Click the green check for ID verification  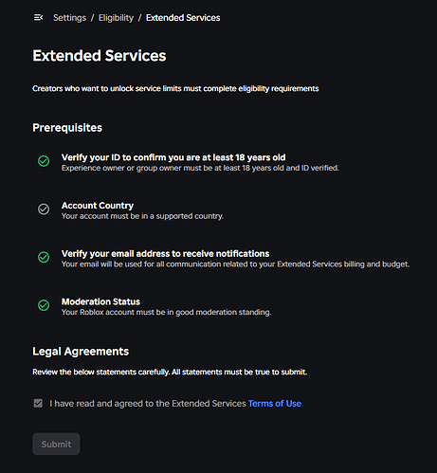click(x=44, y=161)
